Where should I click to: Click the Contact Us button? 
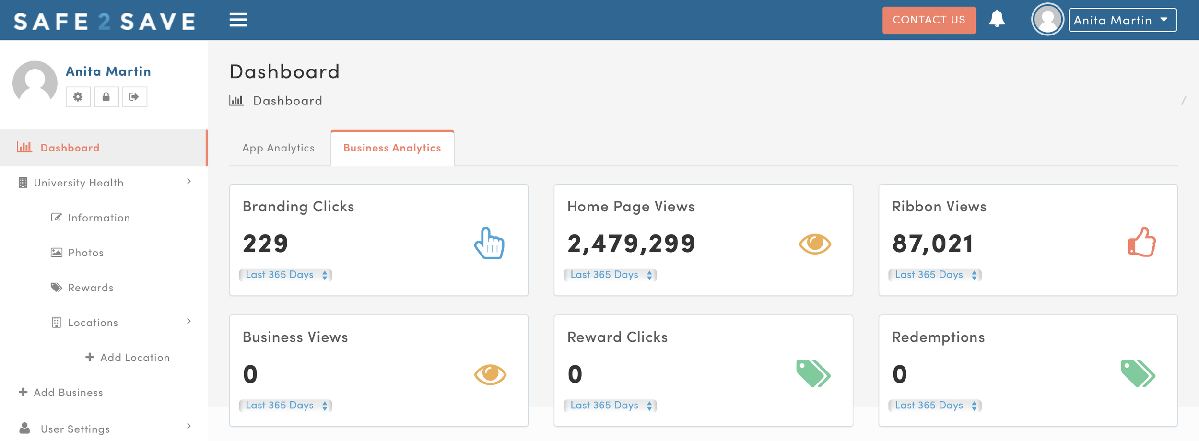click(x=929, y=20)
